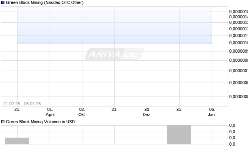Click the 'Green Block Mining Volumen in USD' label
248x148 pixels.
click(x=40, y=122)
